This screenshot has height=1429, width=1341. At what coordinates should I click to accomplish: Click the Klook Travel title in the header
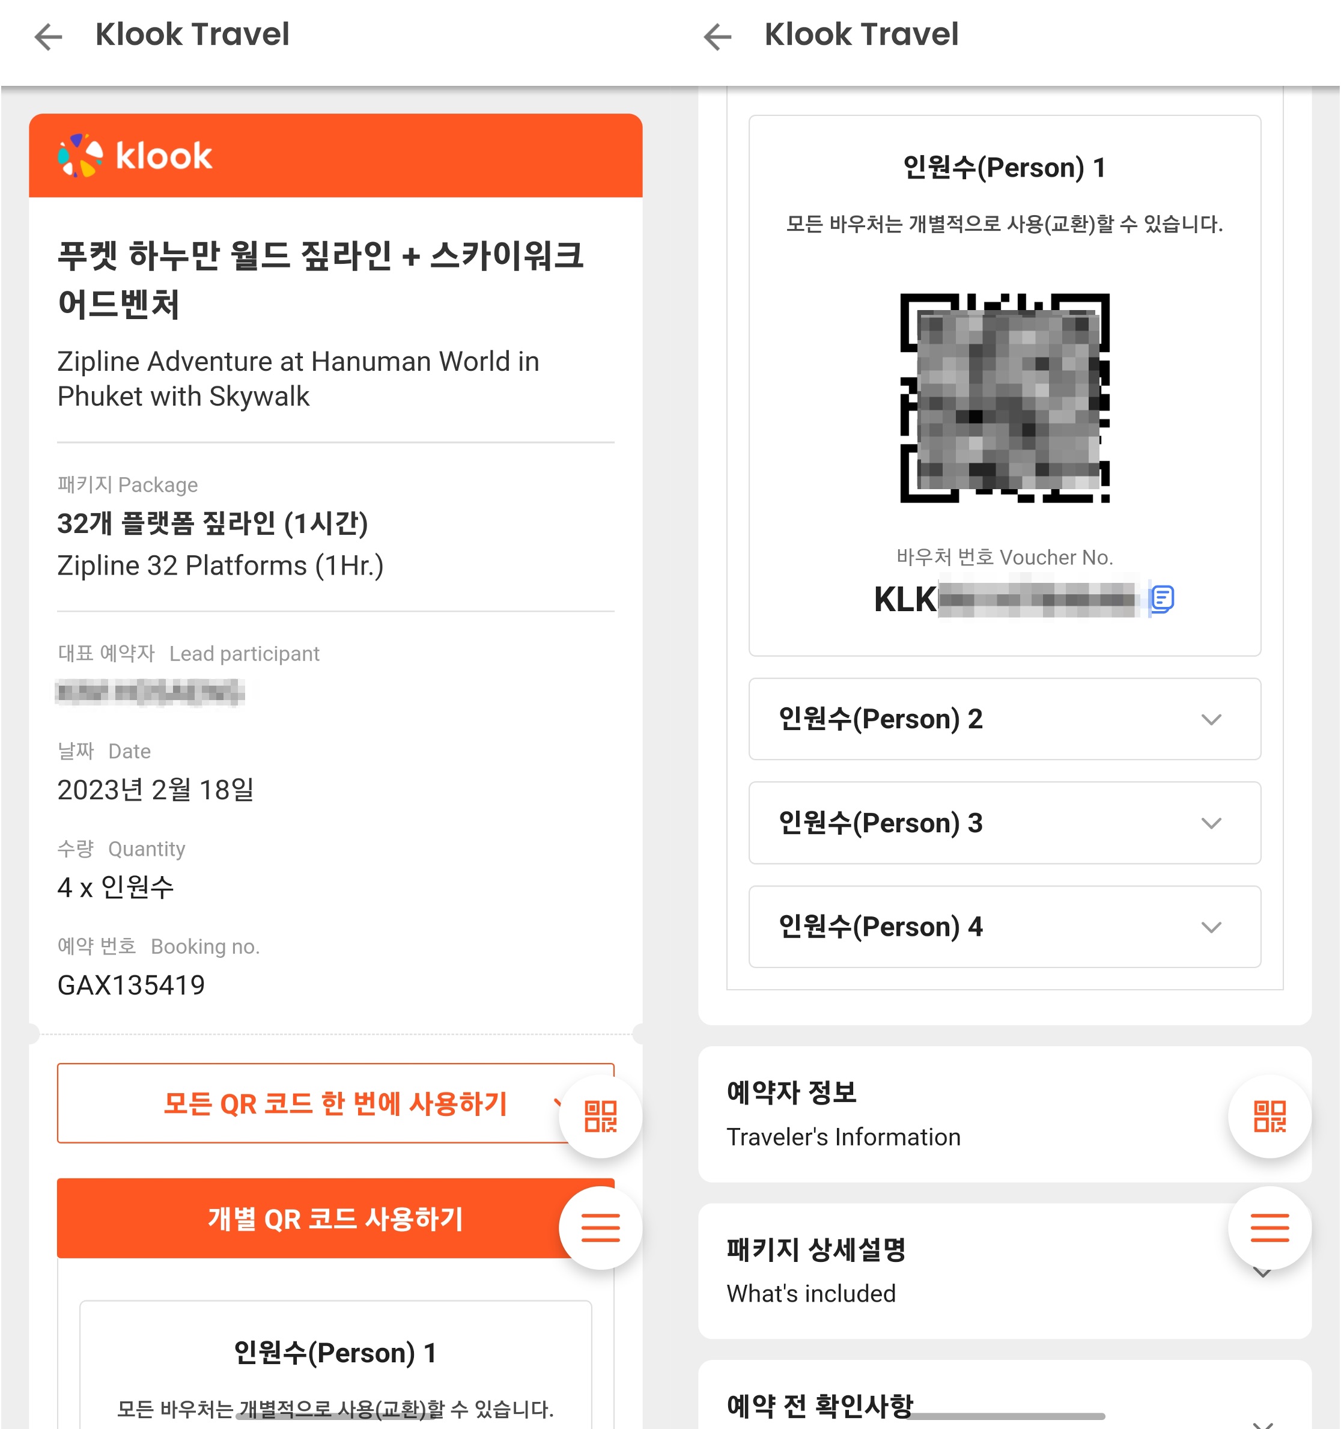tap(193, 34)
